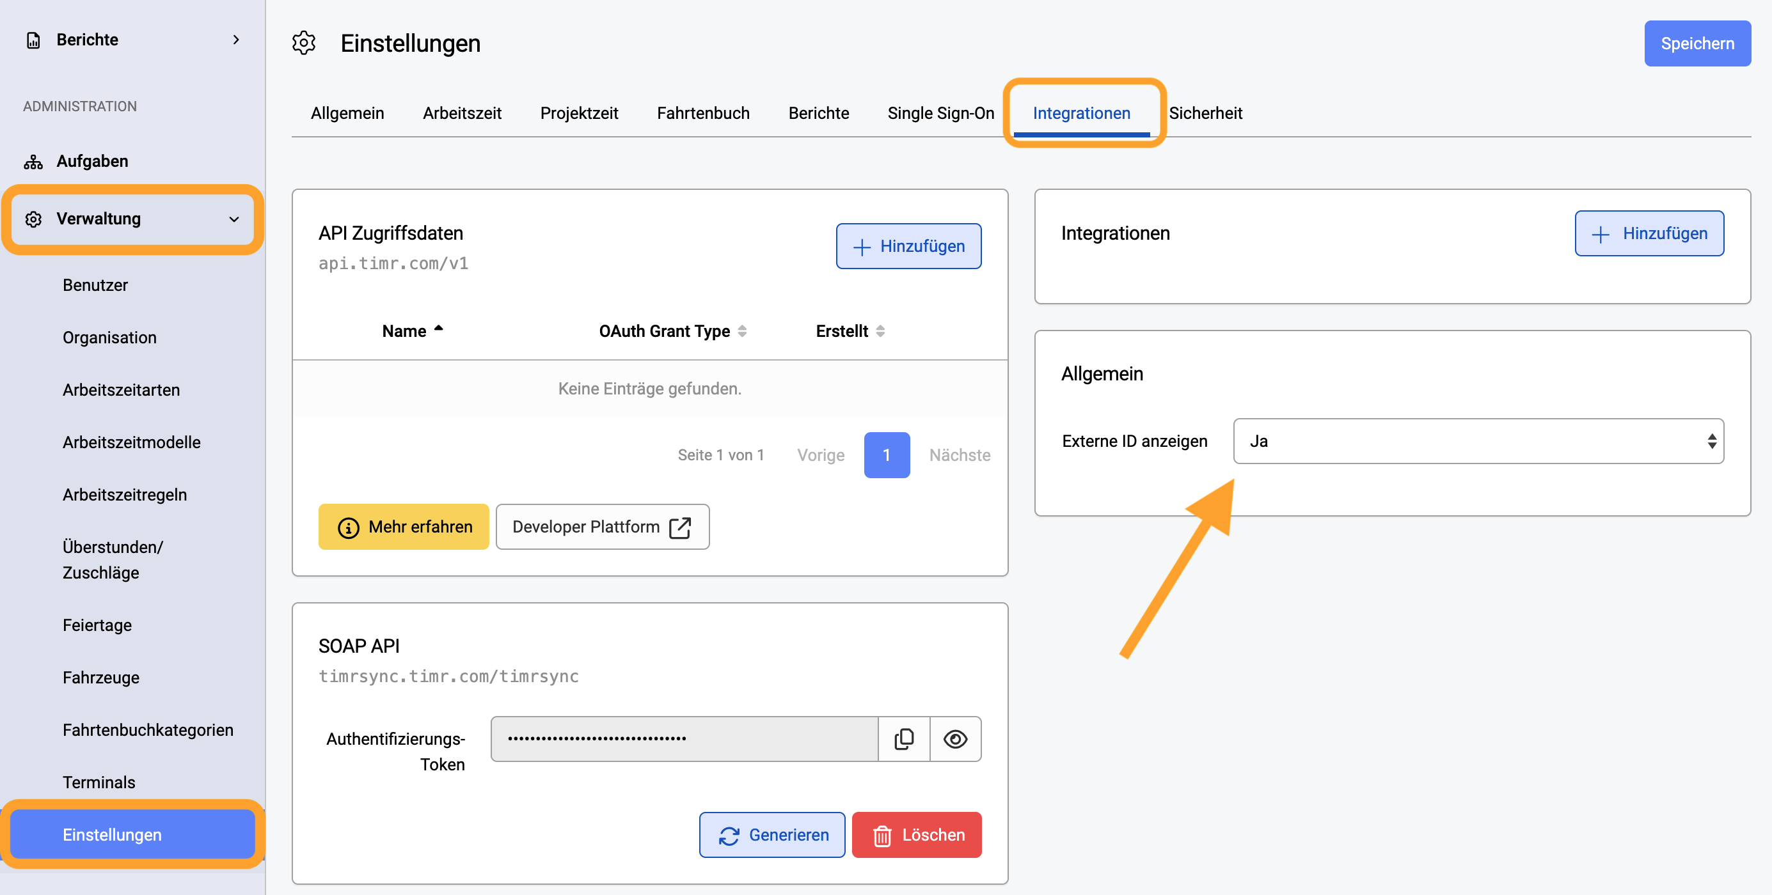Image resolution: width=1772 pixels, height=895 pixels.
Task: Click the Verwaltung gear icon
Action: [x=33, y=219]
